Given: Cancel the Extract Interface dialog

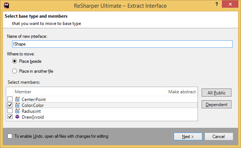Looking at the screenshot, I should tap(218, 136).
